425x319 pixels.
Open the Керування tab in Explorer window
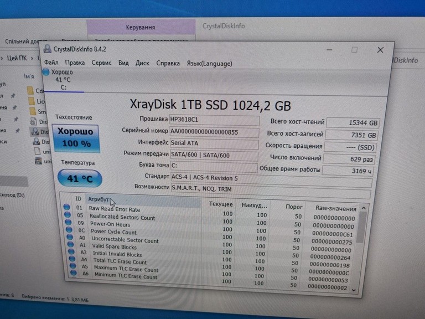point(141,27)
